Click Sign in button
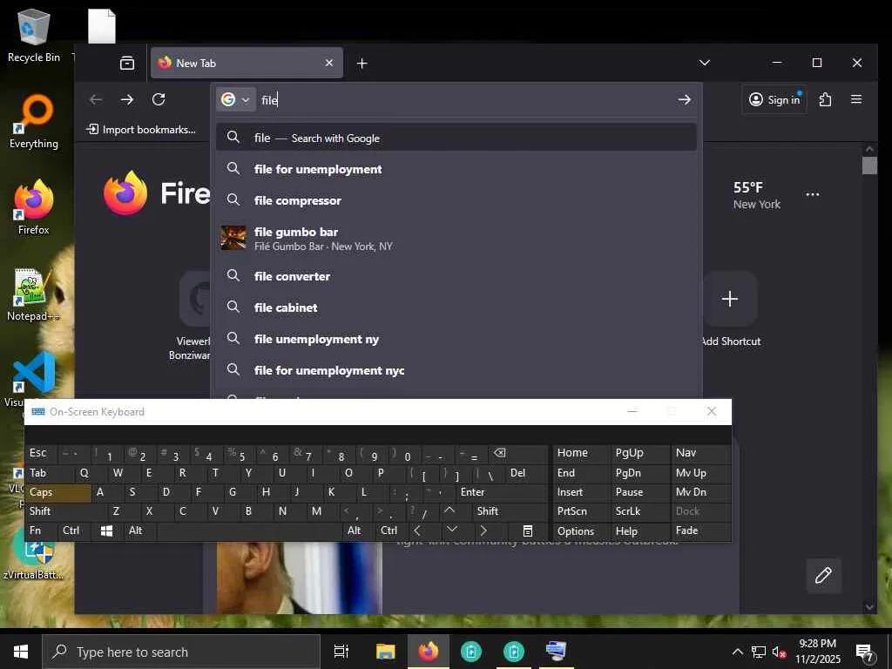Screen dimensions: 892x669 tap(774, 99)
